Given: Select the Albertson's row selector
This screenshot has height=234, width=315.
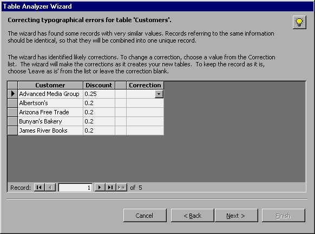Looking at the screenshot, I should tap(12, 103).
